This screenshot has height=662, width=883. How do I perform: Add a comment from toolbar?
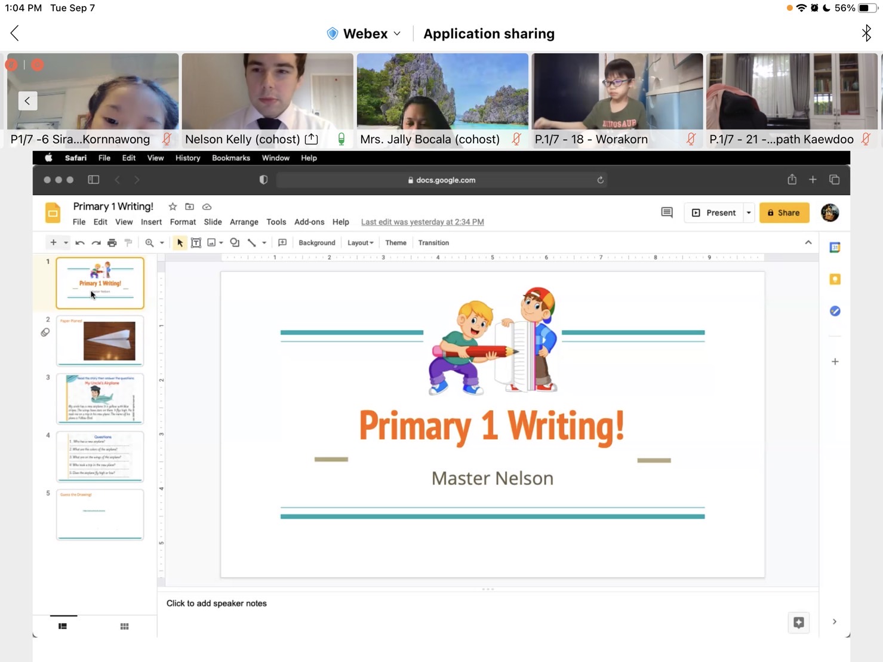[282, 242]
